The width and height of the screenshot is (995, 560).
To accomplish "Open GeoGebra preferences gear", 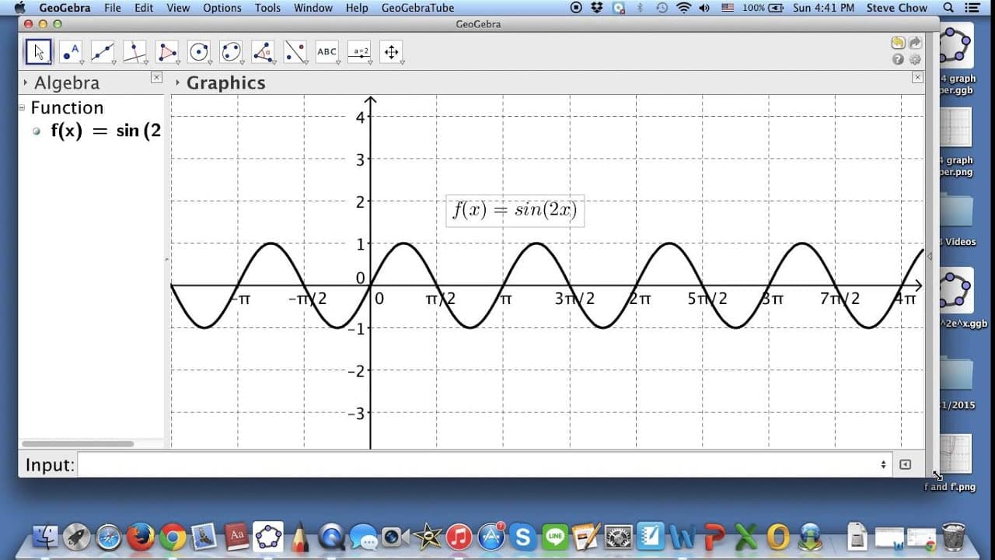I will click(915, 59).
